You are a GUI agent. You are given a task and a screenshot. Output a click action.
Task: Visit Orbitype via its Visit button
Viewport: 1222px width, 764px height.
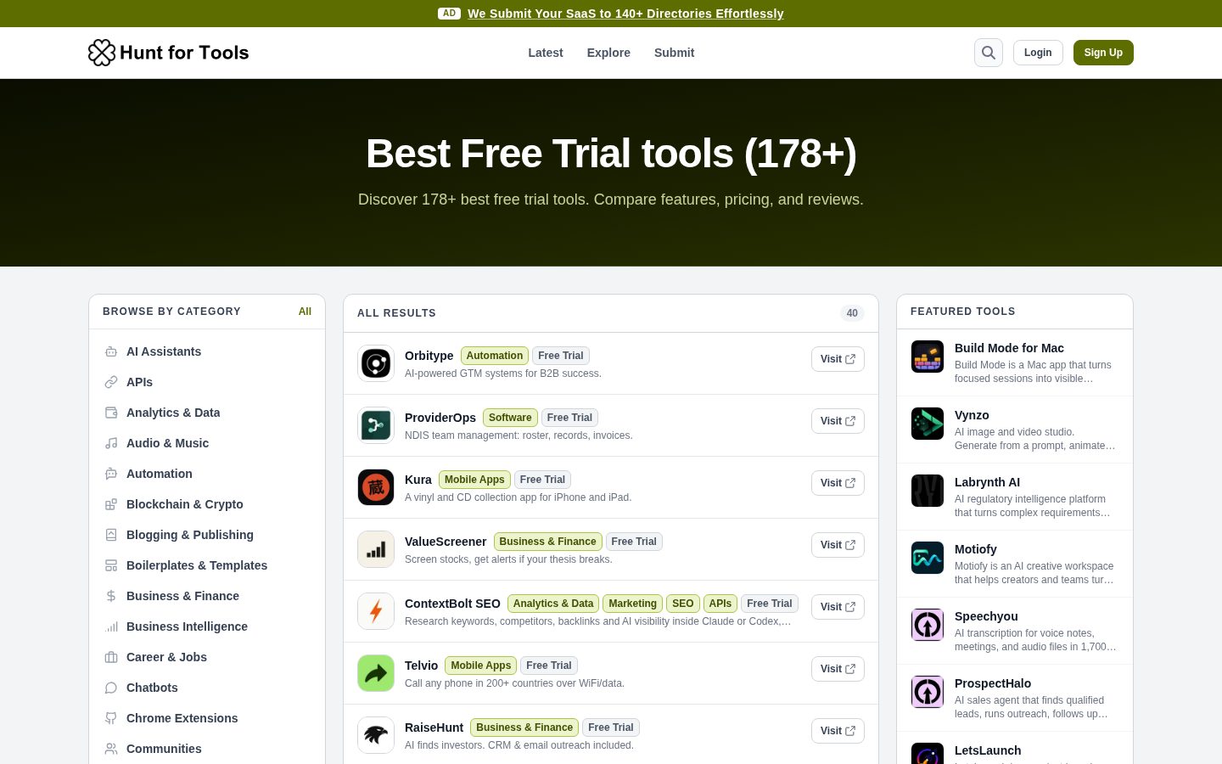[838, 359]
